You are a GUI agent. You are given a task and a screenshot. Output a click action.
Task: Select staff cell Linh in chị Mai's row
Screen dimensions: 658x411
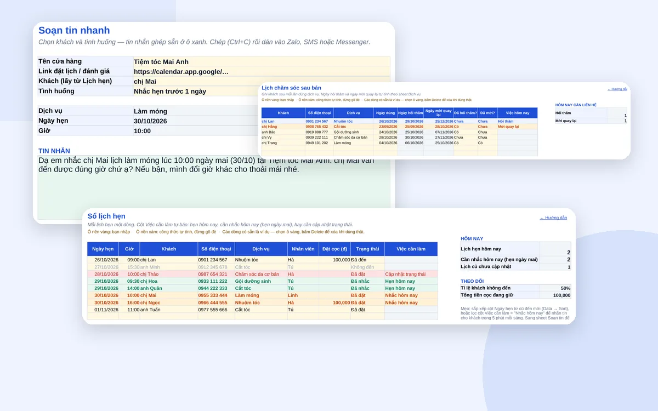click(x=303, y=295)
